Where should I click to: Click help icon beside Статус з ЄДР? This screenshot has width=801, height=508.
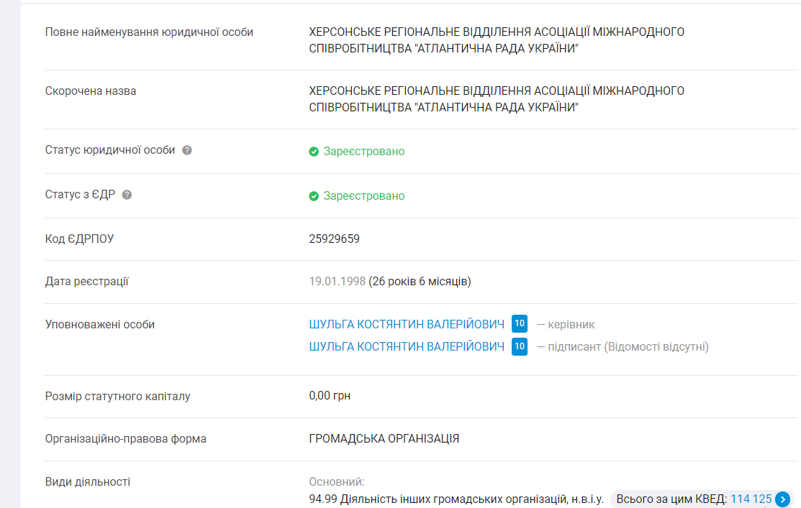click(x=127, y=195)
